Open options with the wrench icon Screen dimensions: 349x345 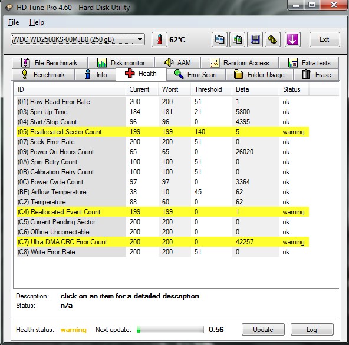click(272, 39)
